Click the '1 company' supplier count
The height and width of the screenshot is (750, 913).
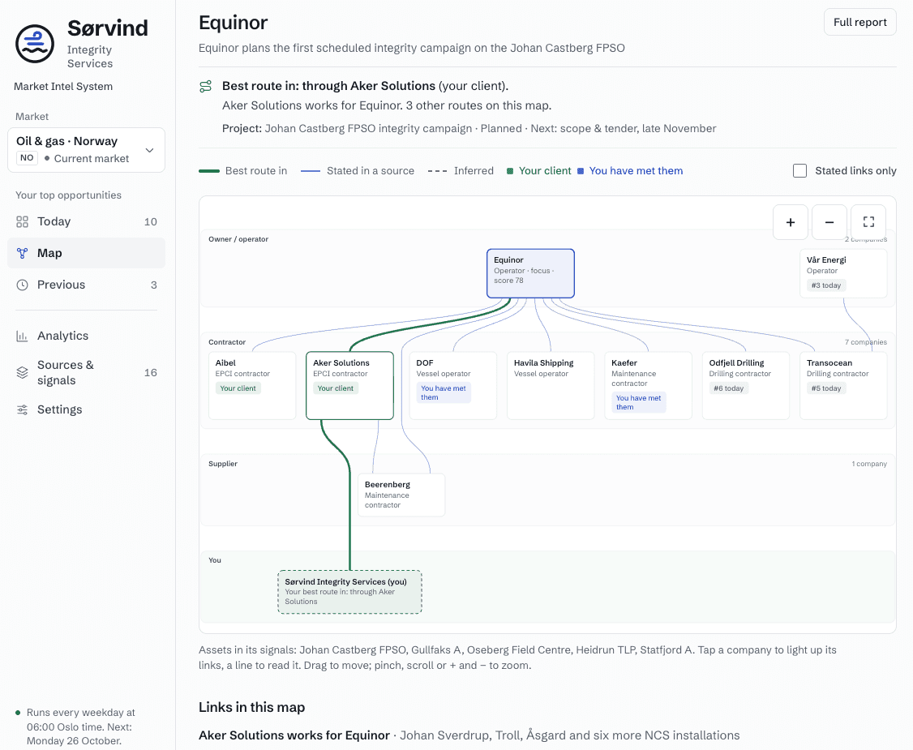coord(869,464)
